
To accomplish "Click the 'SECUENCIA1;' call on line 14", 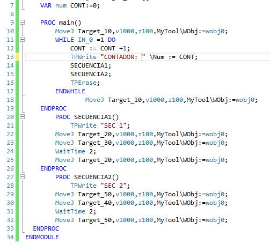I will (x=91, y=65).
